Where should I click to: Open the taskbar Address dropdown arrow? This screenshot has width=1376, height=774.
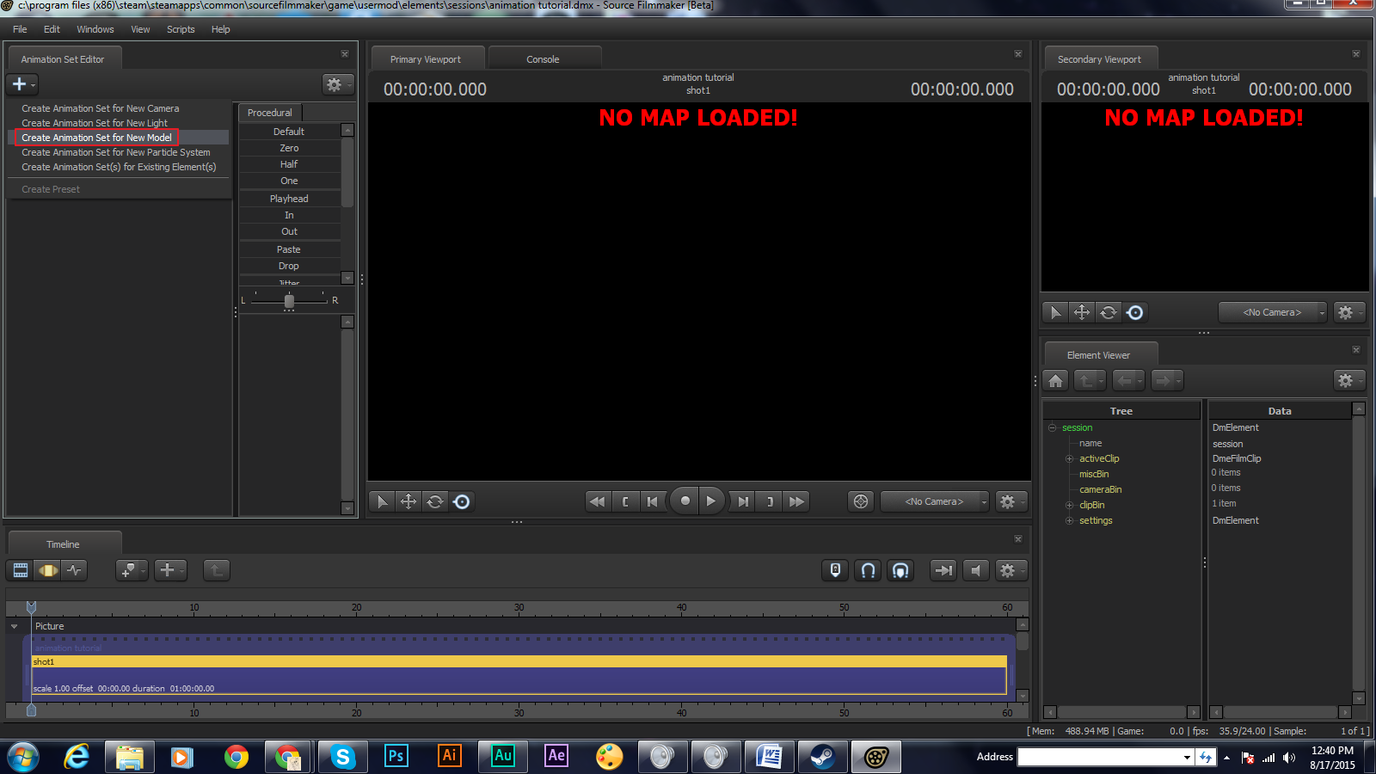tap(1187, 757)
